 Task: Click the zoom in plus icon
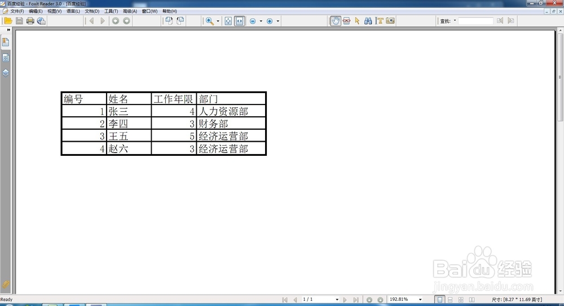pyautogui.click(x=270, y=21)
